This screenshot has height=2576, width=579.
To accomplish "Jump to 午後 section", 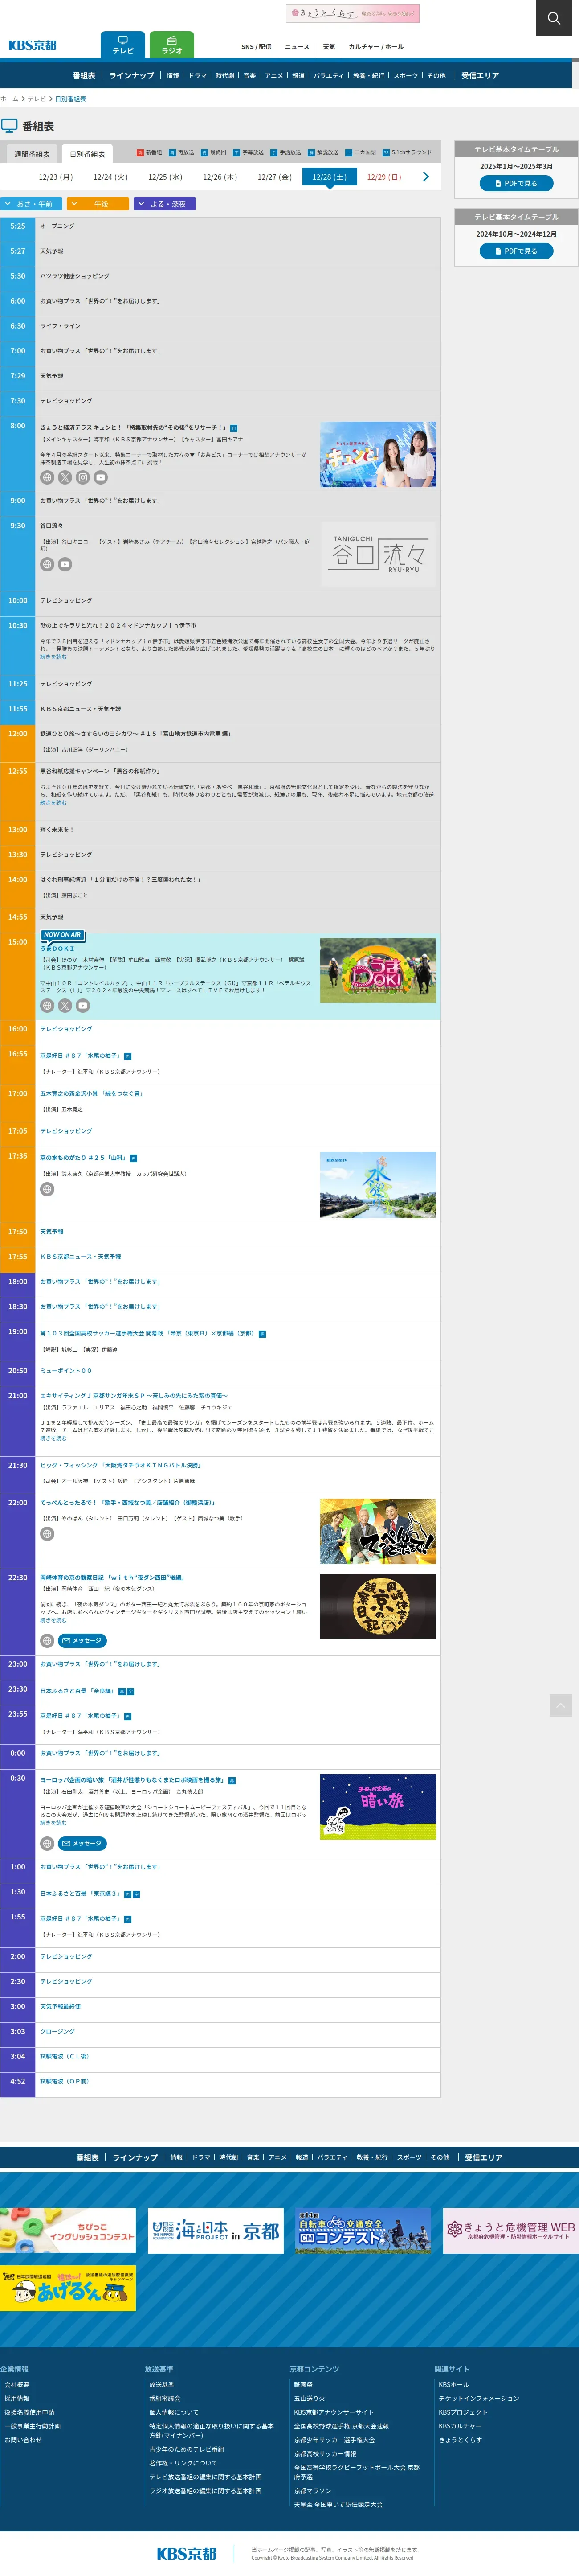I will [98, 204].
